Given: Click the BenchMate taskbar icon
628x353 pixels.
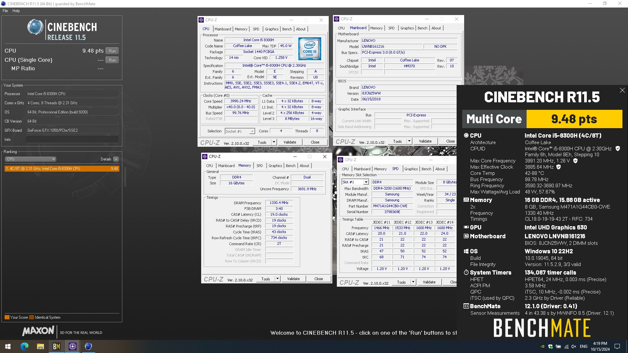Looking at the screenshot, I should [x=56, y=346].
